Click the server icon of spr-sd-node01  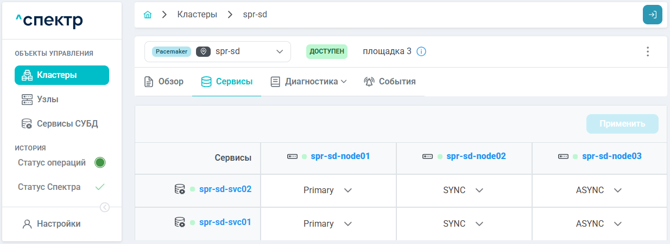(x=293, y=156)
